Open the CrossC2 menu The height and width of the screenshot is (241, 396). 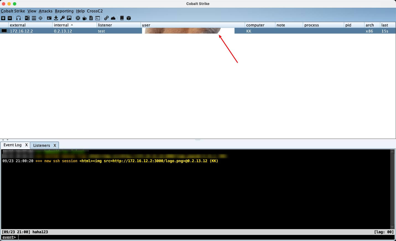[95, 11]
